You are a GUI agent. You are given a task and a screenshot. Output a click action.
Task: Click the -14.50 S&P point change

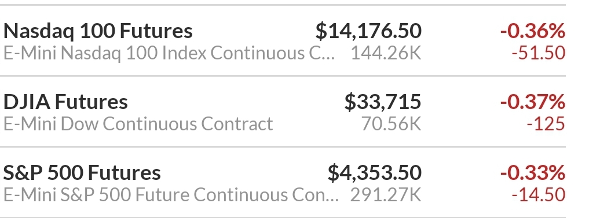click(x=539, y=195)
